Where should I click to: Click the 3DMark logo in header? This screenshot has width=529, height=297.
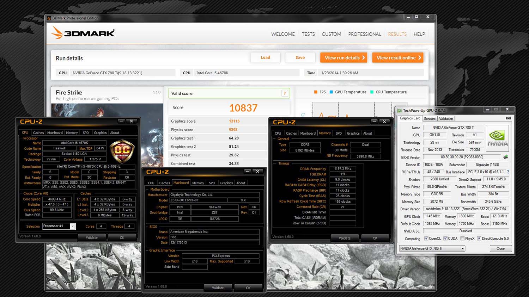point(83,33)
